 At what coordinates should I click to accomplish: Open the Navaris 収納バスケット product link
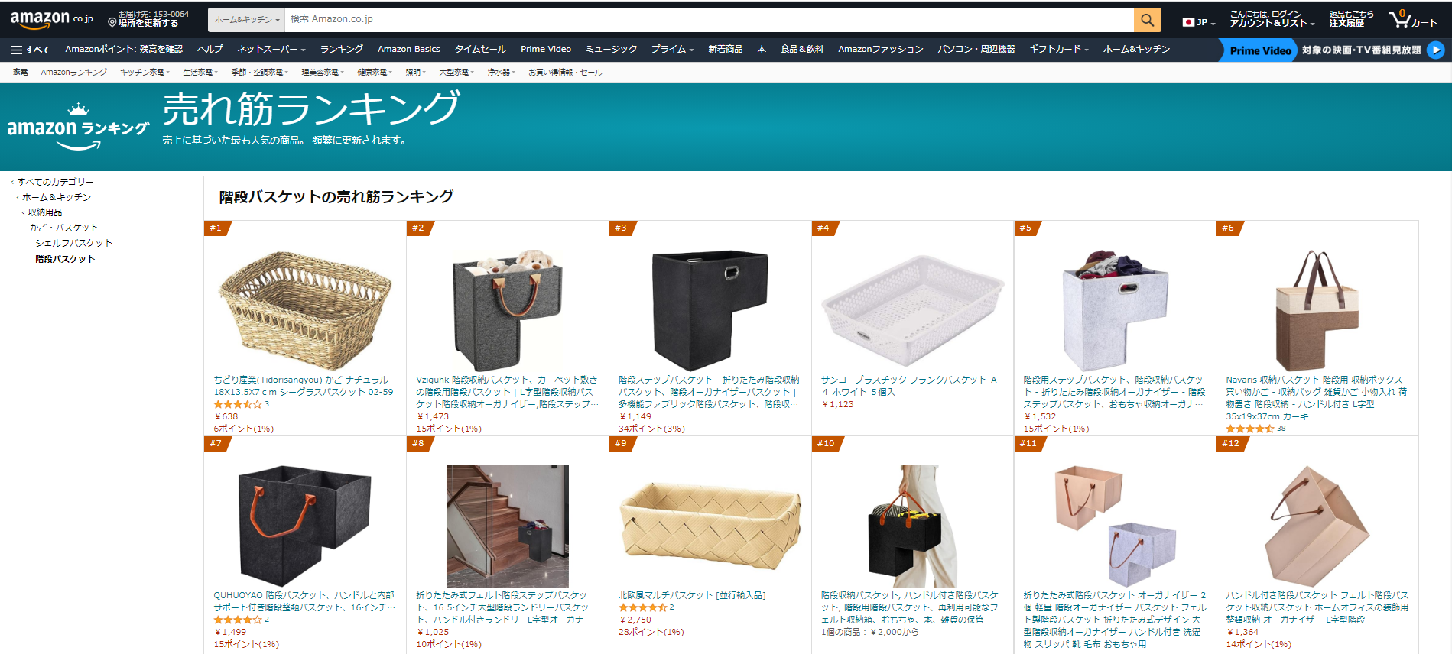coord(1316,392)
